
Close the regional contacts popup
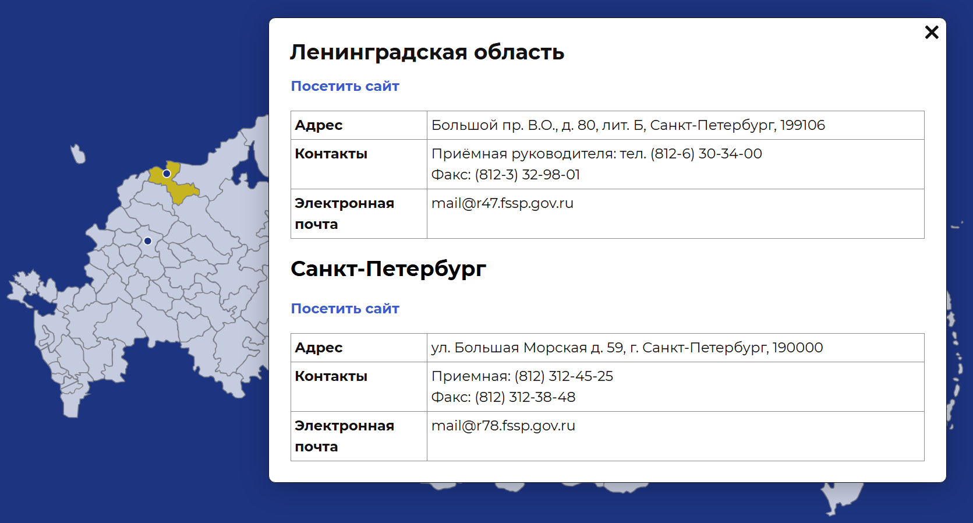[931, 33]
